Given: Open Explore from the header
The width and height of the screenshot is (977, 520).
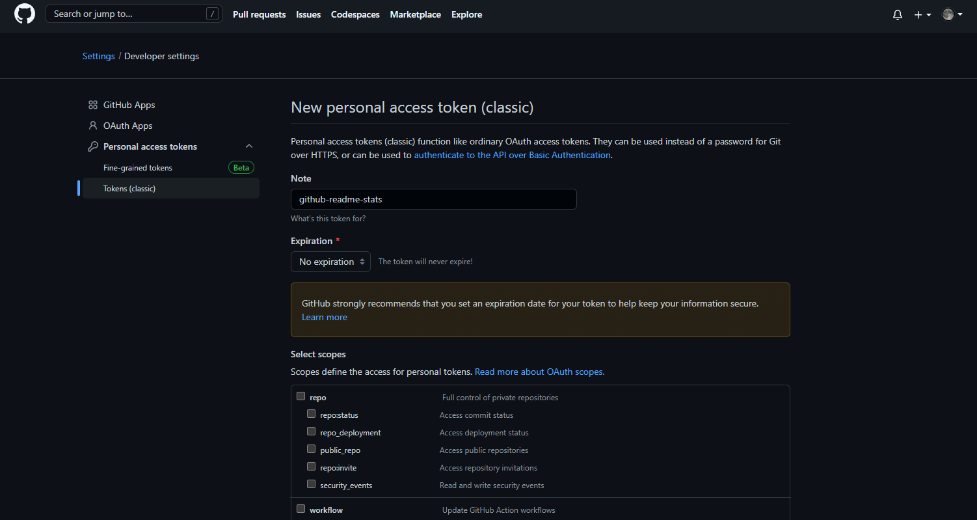Looking at the screenshot, I should coord(467,14).
